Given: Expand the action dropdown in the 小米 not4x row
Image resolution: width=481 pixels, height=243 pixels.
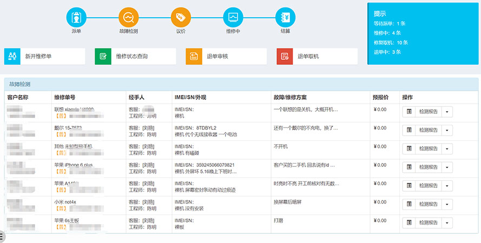Looking at the screenshot, I should pos(447,204).
